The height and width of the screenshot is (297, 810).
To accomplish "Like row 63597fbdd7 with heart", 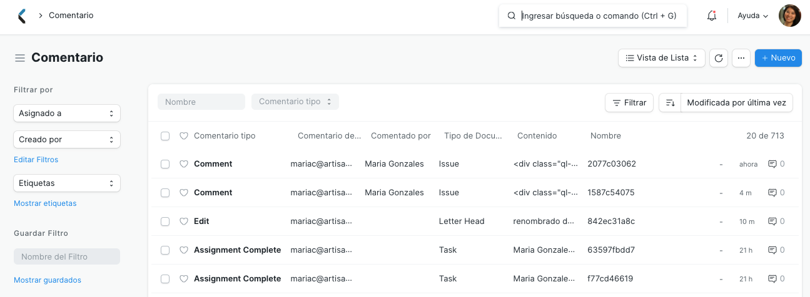I will coord(184,250).
